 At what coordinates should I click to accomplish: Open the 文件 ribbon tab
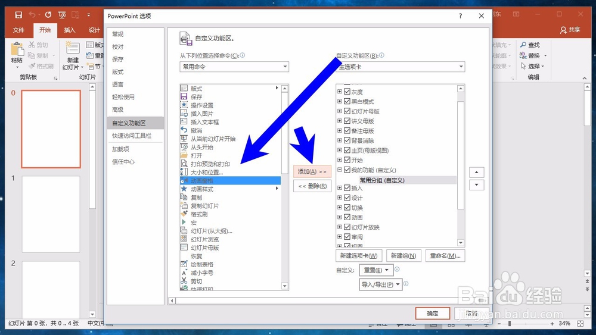pyautogui.click(x=18, y=30)
